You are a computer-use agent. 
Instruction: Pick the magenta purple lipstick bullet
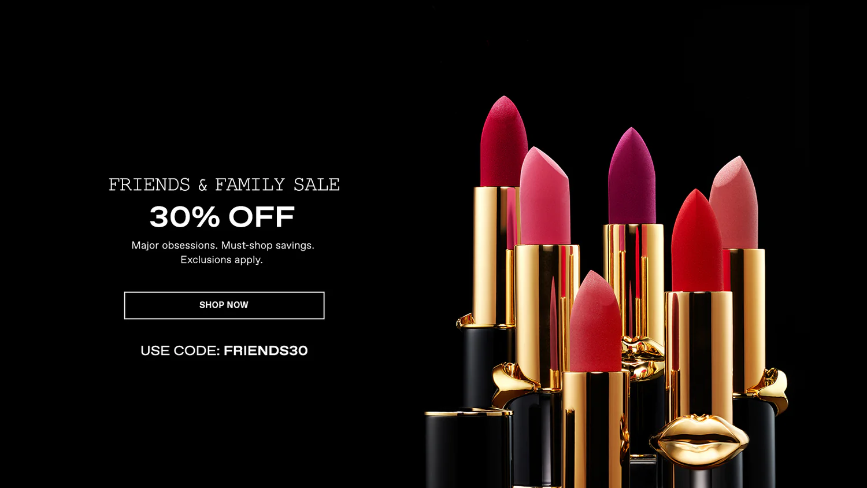click(632, 176)
